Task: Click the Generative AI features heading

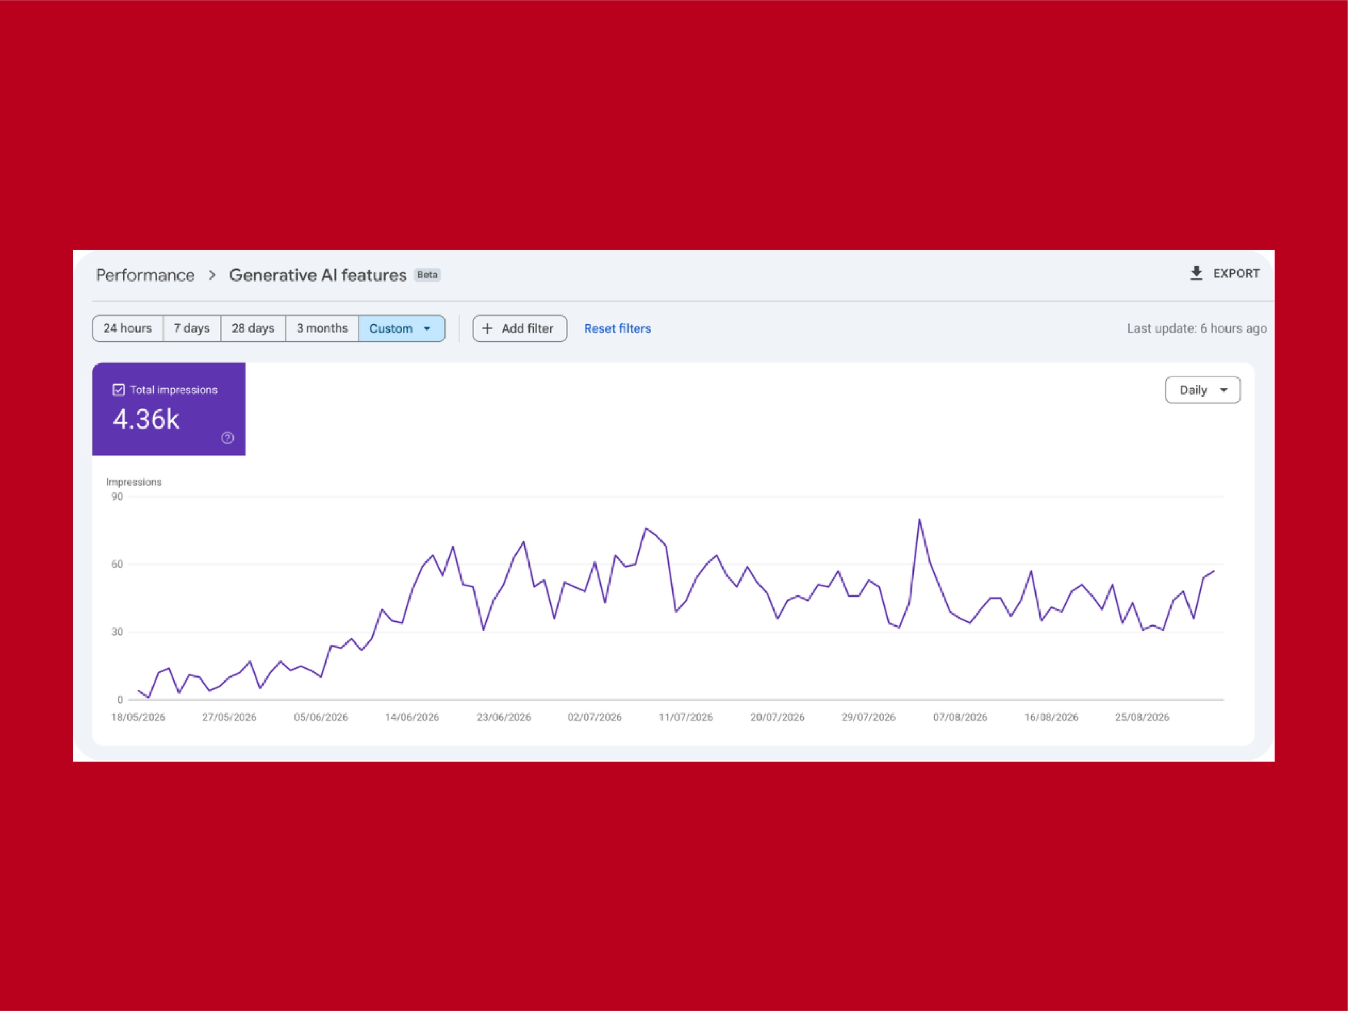Action: pos(318,275)
